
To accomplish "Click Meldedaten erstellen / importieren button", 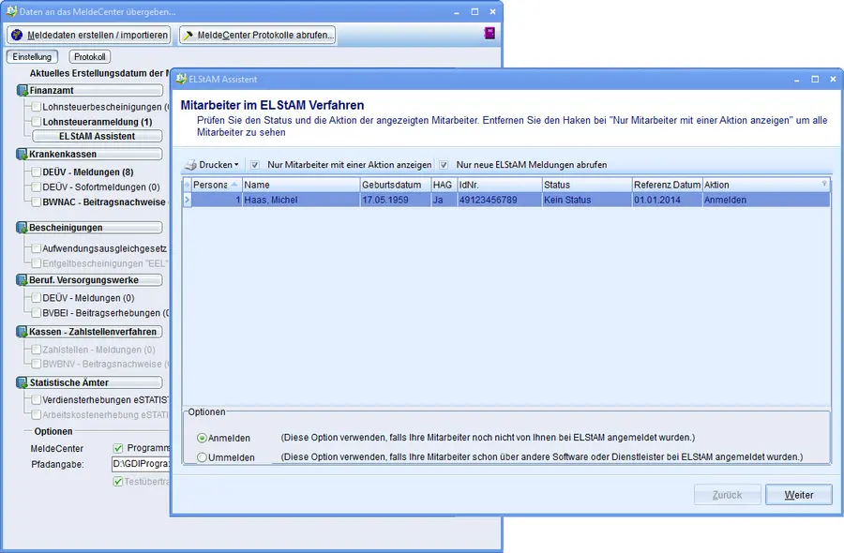I will [x=89, y=35].
